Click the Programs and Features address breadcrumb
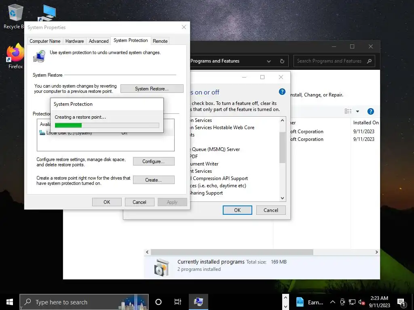Viewport: 414px width, 310px height. [x=215, y=61]
